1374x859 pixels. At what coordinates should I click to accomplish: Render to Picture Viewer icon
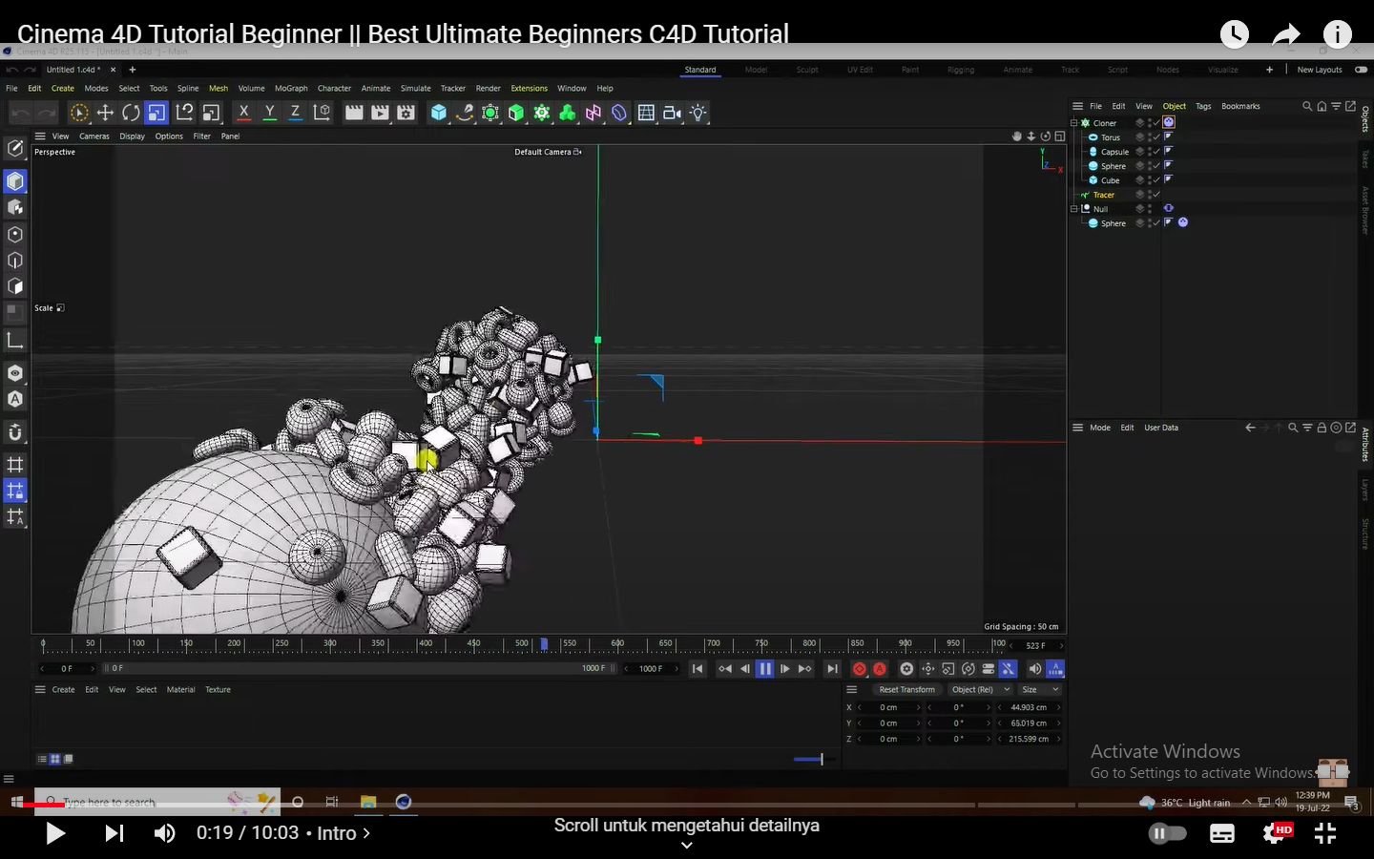[380, 113]
